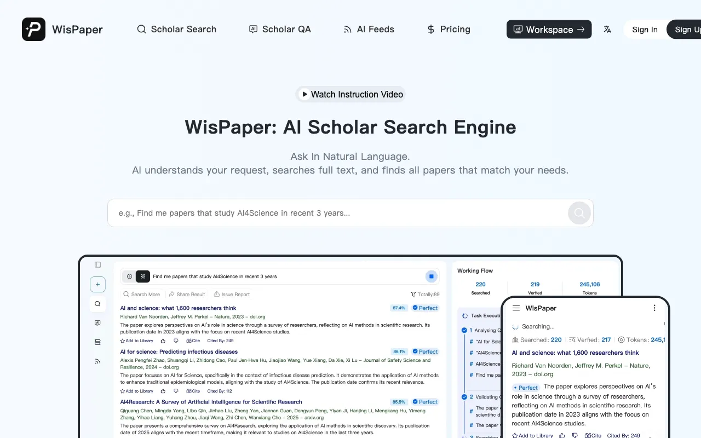Click the language translate icon
Image resolution: width=701 pixels, height=438 pixels.
click(607, 30)
